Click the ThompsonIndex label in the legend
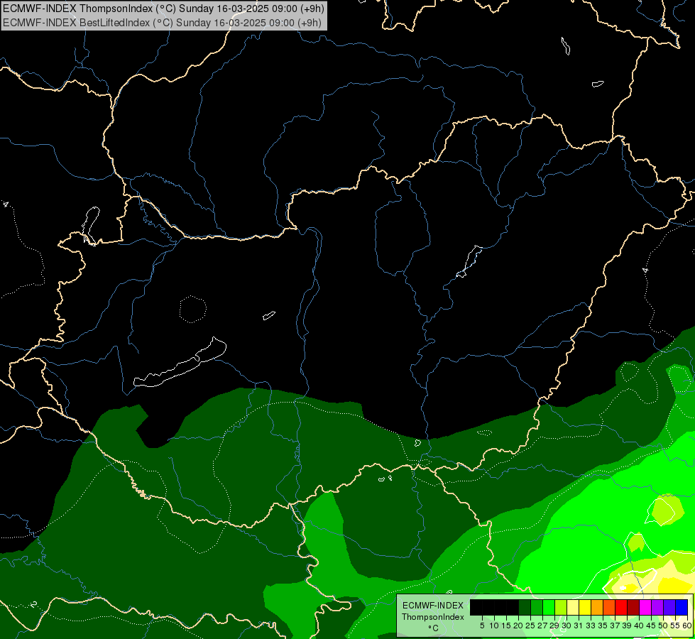 click(x=432, y=617)
